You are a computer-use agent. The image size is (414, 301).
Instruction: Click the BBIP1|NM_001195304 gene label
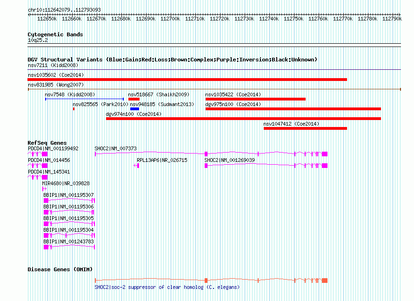pyautogui.click(x=69, y=230)
